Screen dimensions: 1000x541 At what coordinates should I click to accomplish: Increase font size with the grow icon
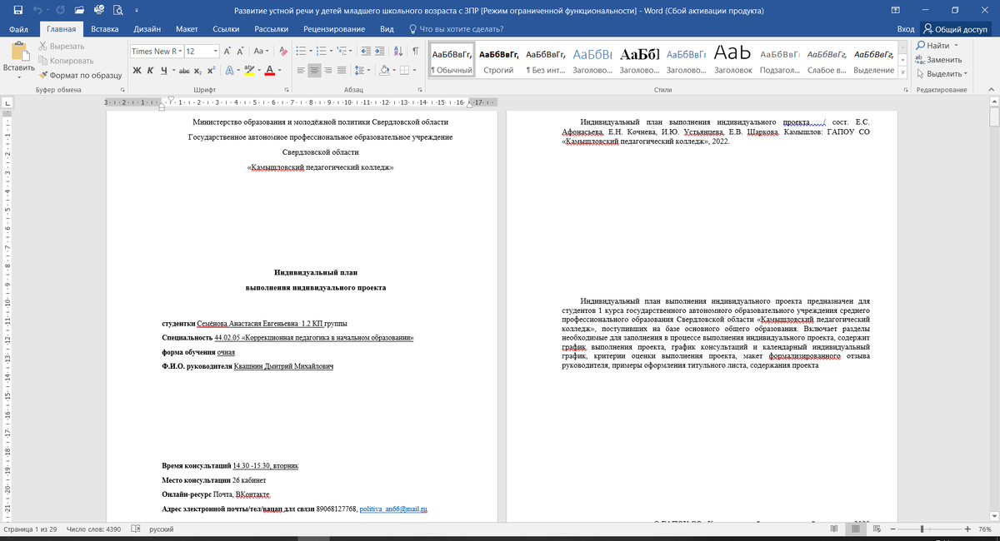tap(227, 51)
